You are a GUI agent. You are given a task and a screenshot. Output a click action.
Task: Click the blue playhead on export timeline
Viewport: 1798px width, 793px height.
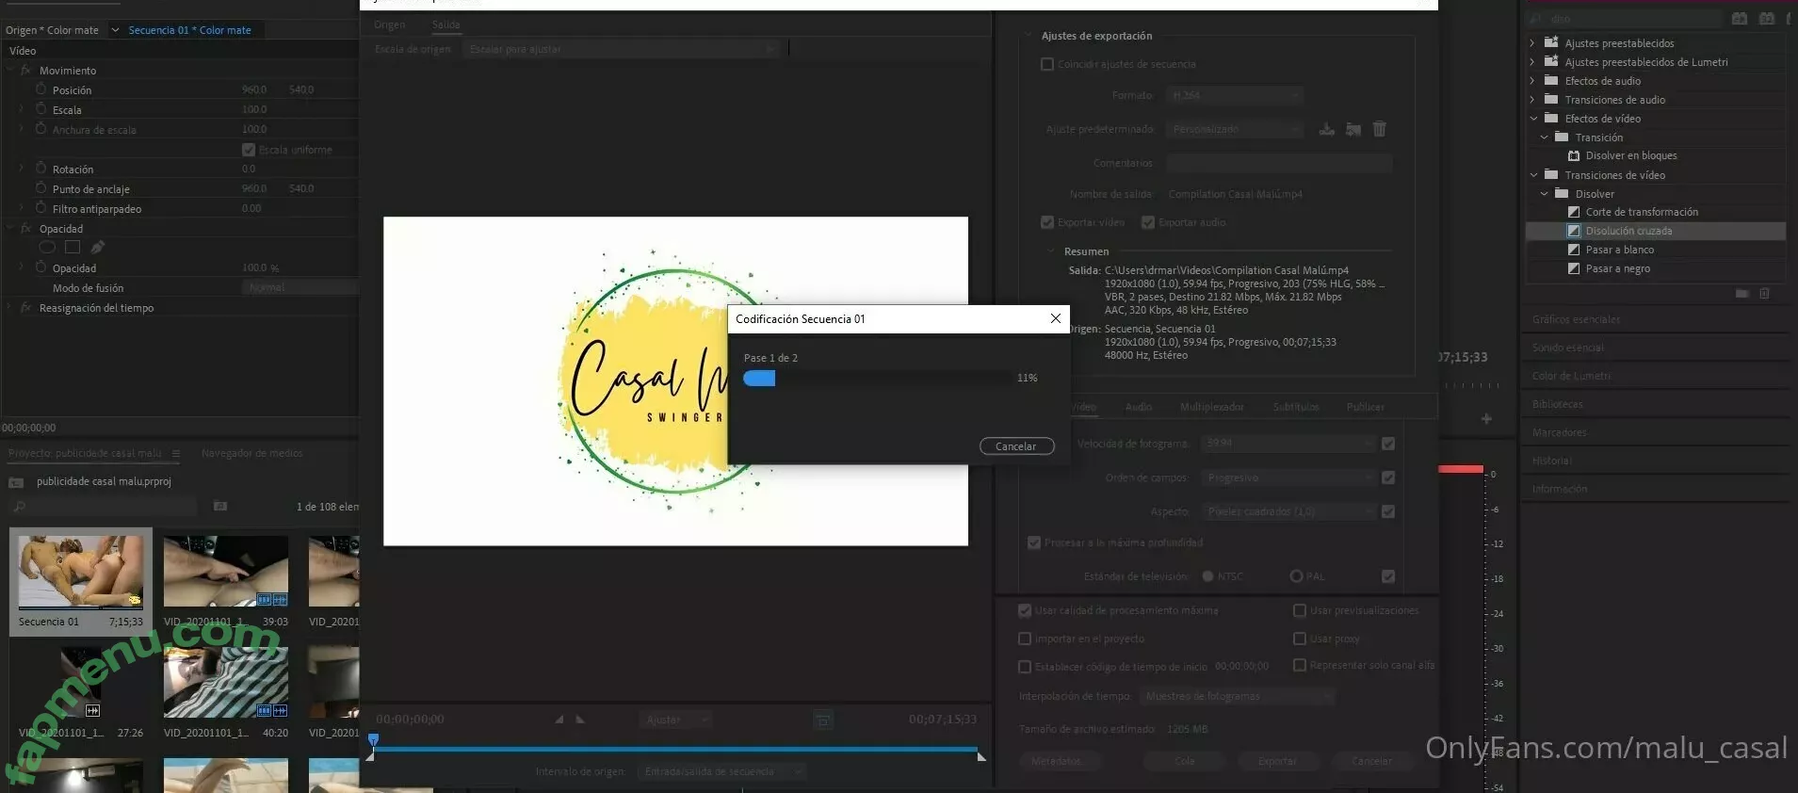374,741
